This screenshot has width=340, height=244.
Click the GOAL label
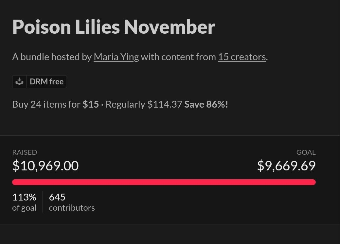click(306, 152)
